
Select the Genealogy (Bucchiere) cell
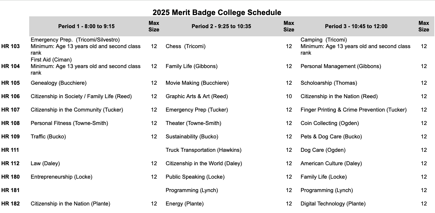pyautogui.click(x=59, y=83)
